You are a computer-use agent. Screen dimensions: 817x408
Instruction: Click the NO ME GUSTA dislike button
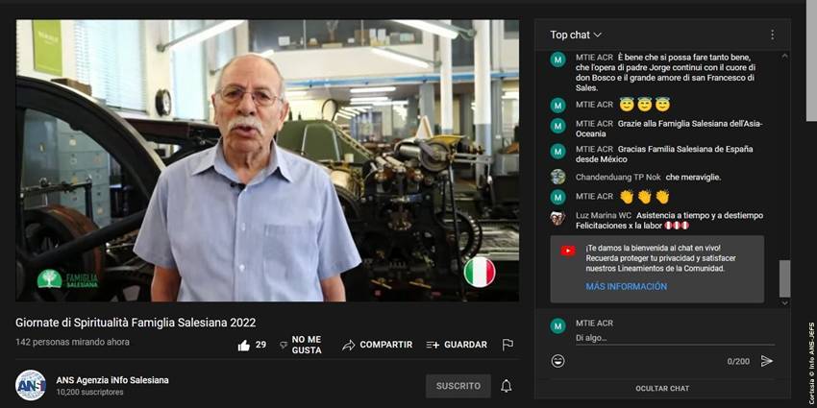point(301,345)
